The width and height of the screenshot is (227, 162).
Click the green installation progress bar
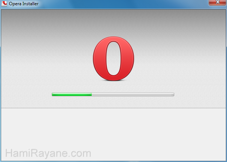point(113,94)
